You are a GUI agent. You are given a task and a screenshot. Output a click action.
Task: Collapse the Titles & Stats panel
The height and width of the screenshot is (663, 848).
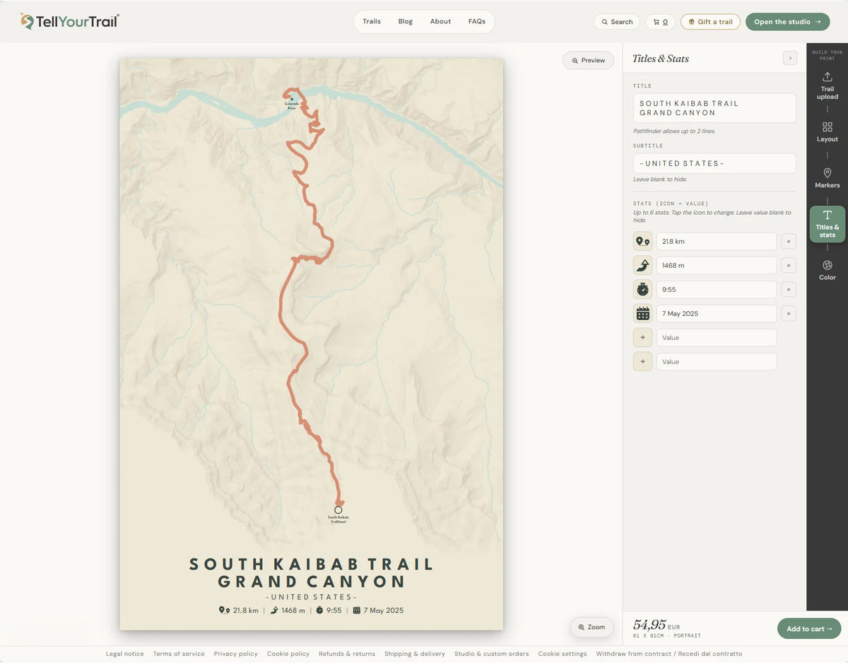pos(790,58)
